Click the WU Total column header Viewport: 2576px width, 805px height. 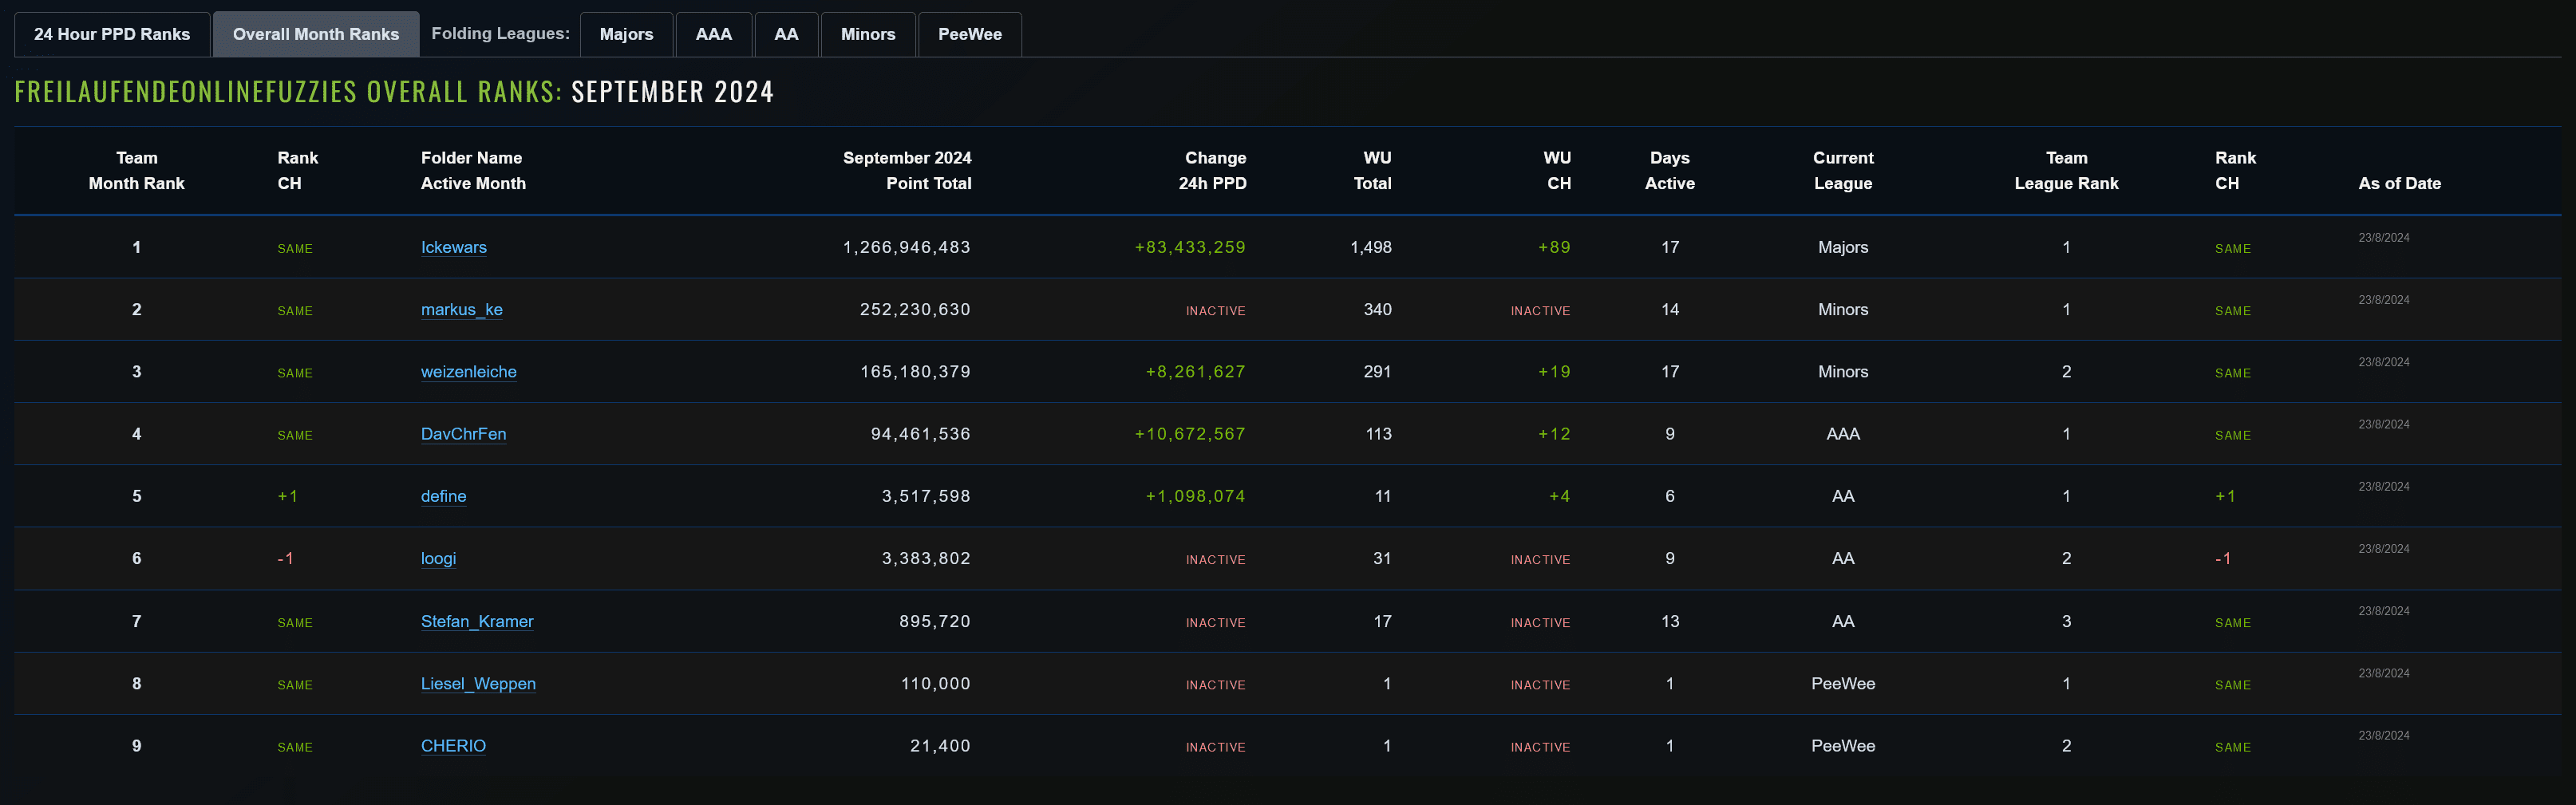(x=1372, y=170)
